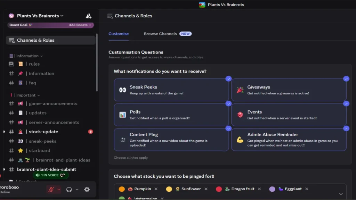Viewport: 356px width, 200px height.
Task: Click the orange Pumpkin role color dot
Action: (122, 189)
